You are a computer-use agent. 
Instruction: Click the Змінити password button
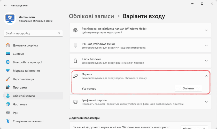(x=188, y=88)
